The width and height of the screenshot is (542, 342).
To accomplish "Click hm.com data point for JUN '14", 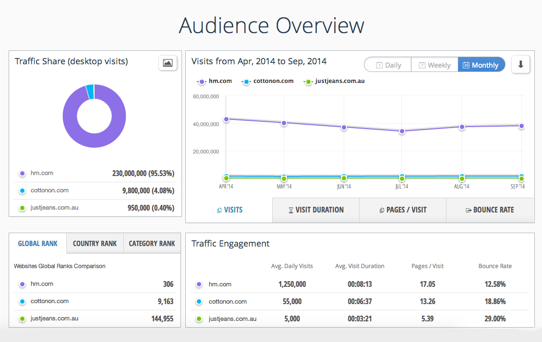I will (344, 128).
